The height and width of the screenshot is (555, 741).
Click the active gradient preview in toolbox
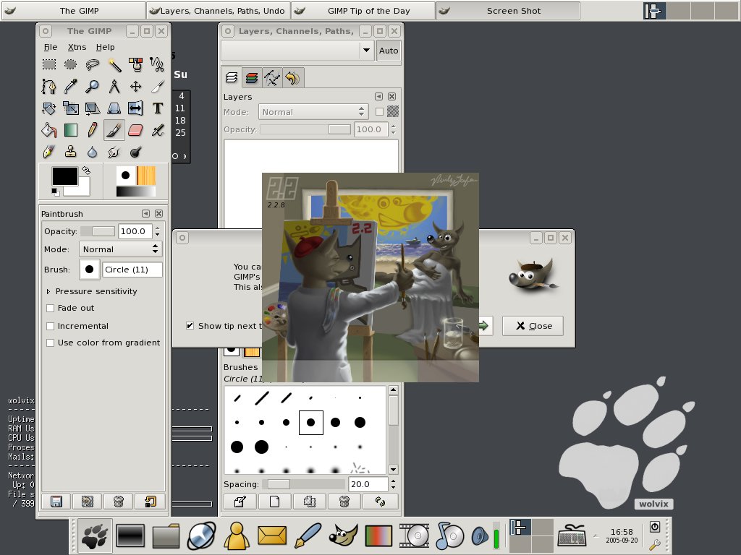135,191
